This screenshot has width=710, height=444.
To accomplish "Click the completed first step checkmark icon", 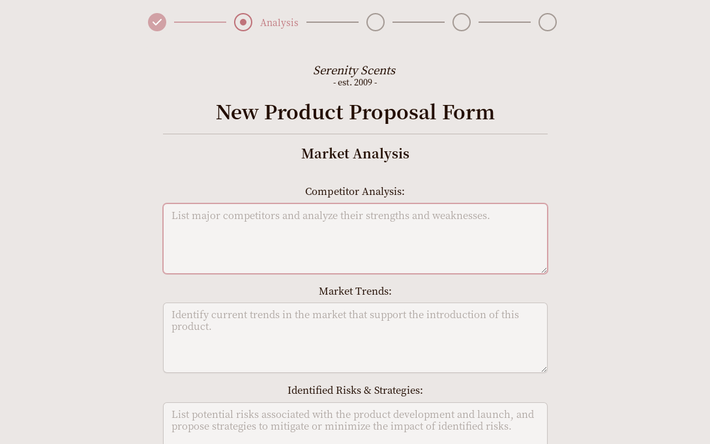I will point(157,22).
